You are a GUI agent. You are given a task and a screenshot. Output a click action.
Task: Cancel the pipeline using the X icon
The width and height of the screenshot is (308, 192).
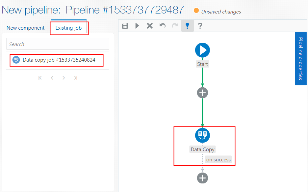pos(150,25)
